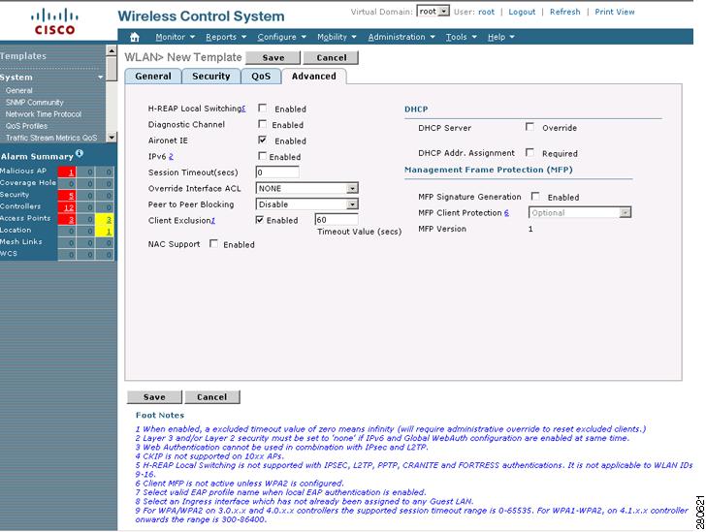
Task: Open the Print View link
Action: [x=615, y=12]
